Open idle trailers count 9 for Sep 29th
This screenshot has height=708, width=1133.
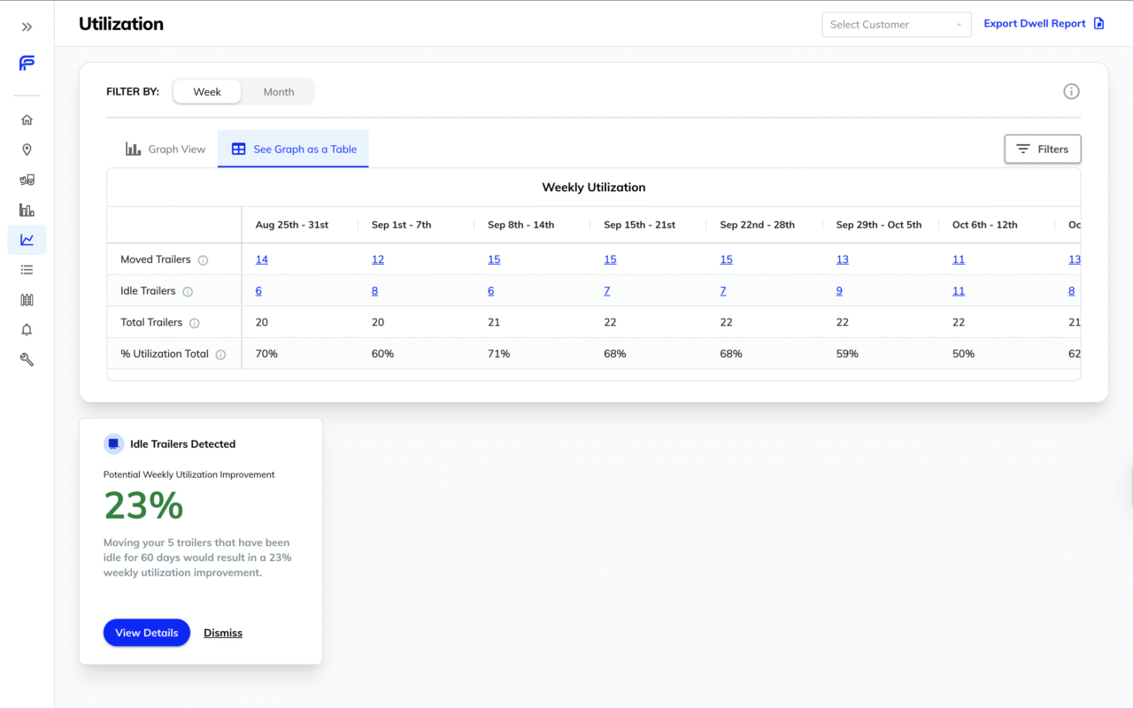[839, 291]
